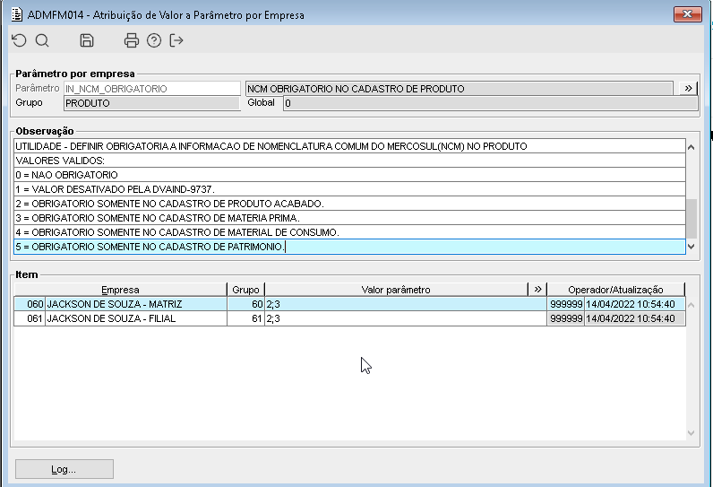
Task: Open help via question mark icon
Action: pos(154,40)
